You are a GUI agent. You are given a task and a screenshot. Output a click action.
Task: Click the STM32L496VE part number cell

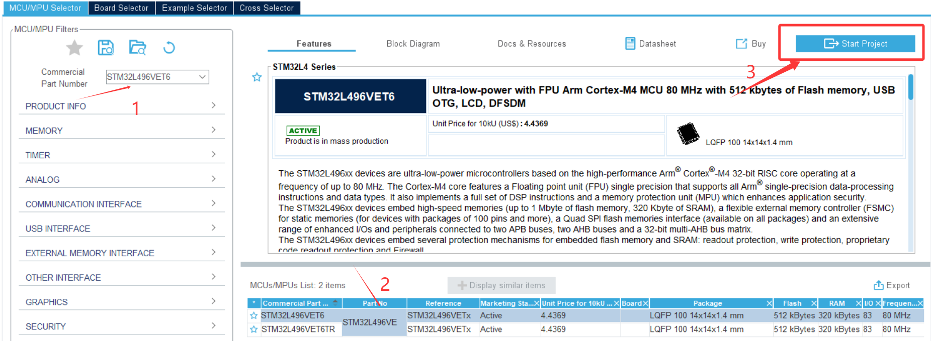coord(374,322)
